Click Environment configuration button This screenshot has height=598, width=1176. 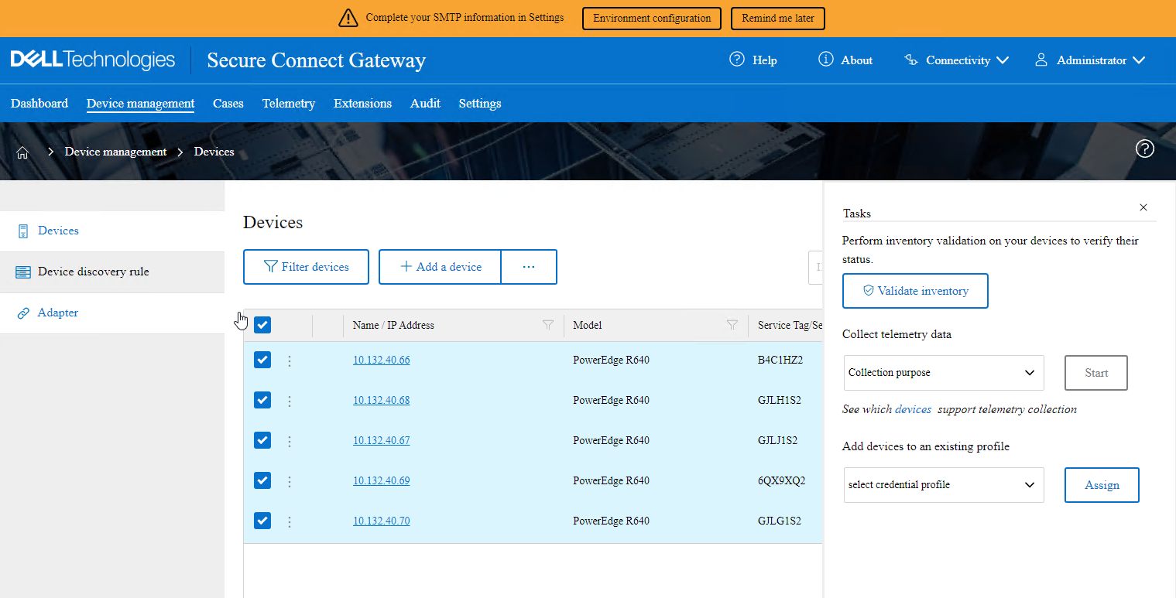point(652,19)
